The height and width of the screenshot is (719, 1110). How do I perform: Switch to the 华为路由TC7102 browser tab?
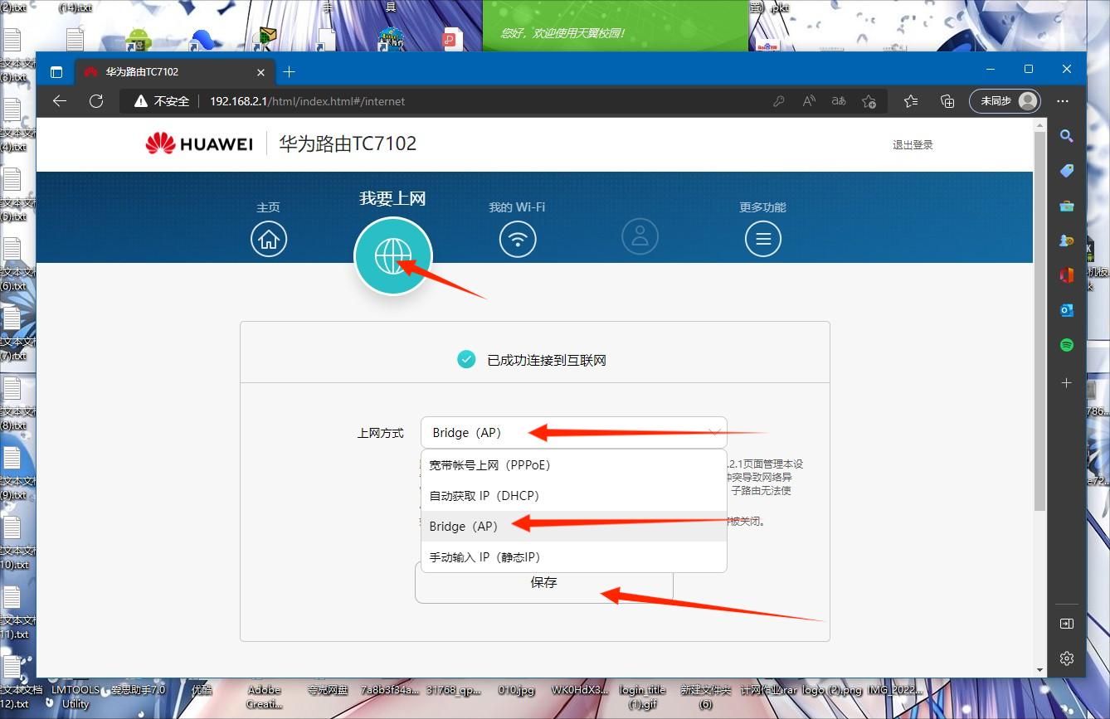[x=173, y=71]
